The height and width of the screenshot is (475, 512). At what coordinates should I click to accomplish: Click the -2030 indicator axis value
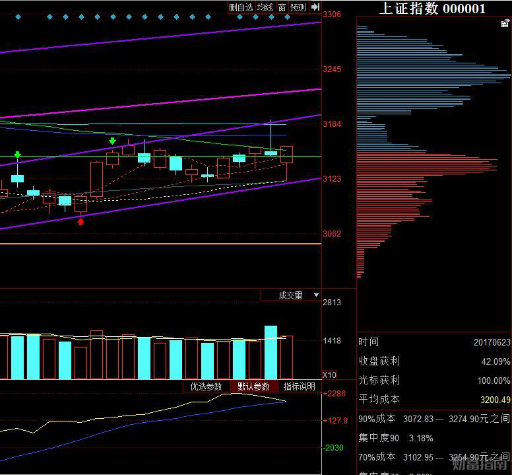pos(333,447)
